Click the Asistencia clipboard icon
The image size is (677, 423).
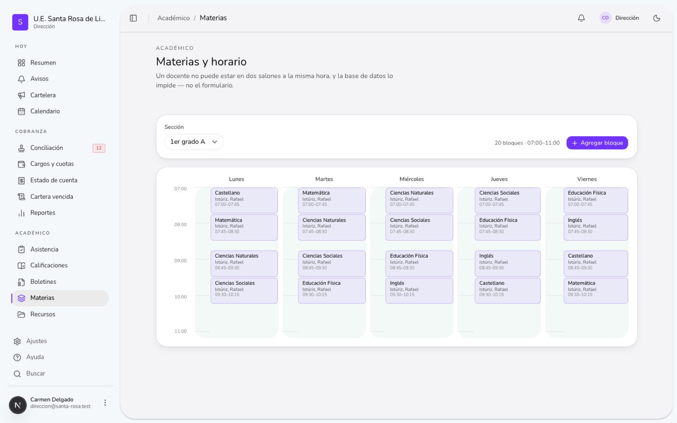click(22, 250)
